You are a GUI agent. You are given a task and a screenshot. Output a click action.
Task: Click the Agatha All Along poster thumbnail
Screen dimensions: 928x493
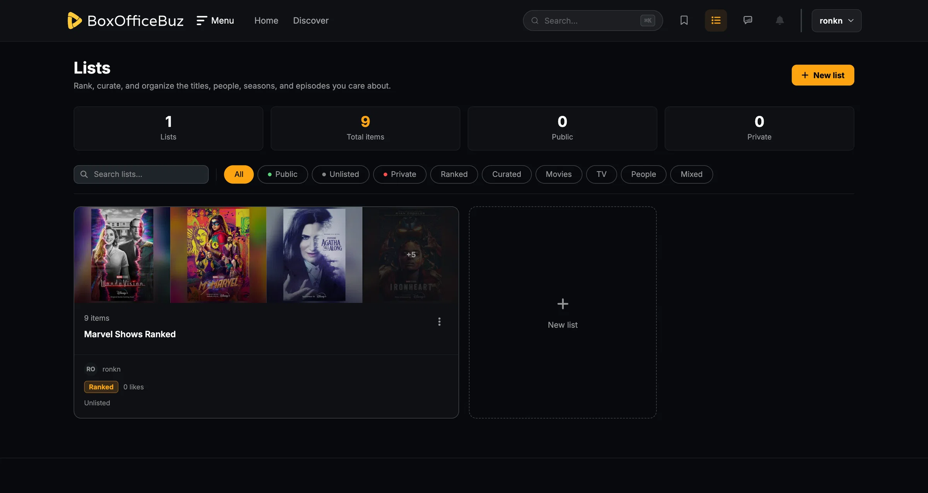[x=314, y=255]
